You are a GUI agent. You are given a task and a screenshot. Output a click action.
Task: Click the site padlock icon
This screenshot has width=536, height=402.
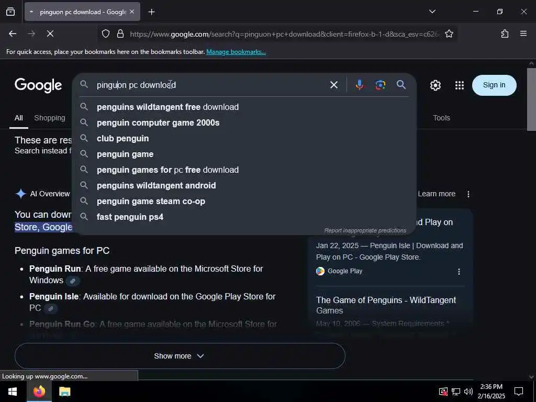[x=120, y=33]
